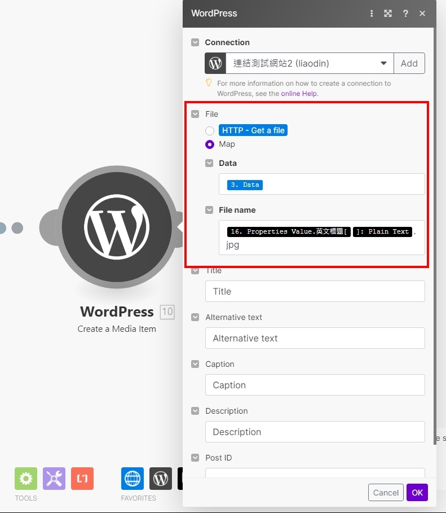This screenshot has height=513, width=446.
Task: Focus the Caption input field
Action: pos(315,385)
